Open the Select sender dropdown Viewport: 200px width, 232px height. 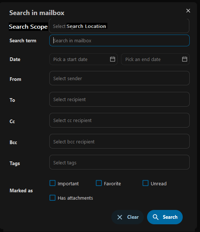[x=119, y=78]
